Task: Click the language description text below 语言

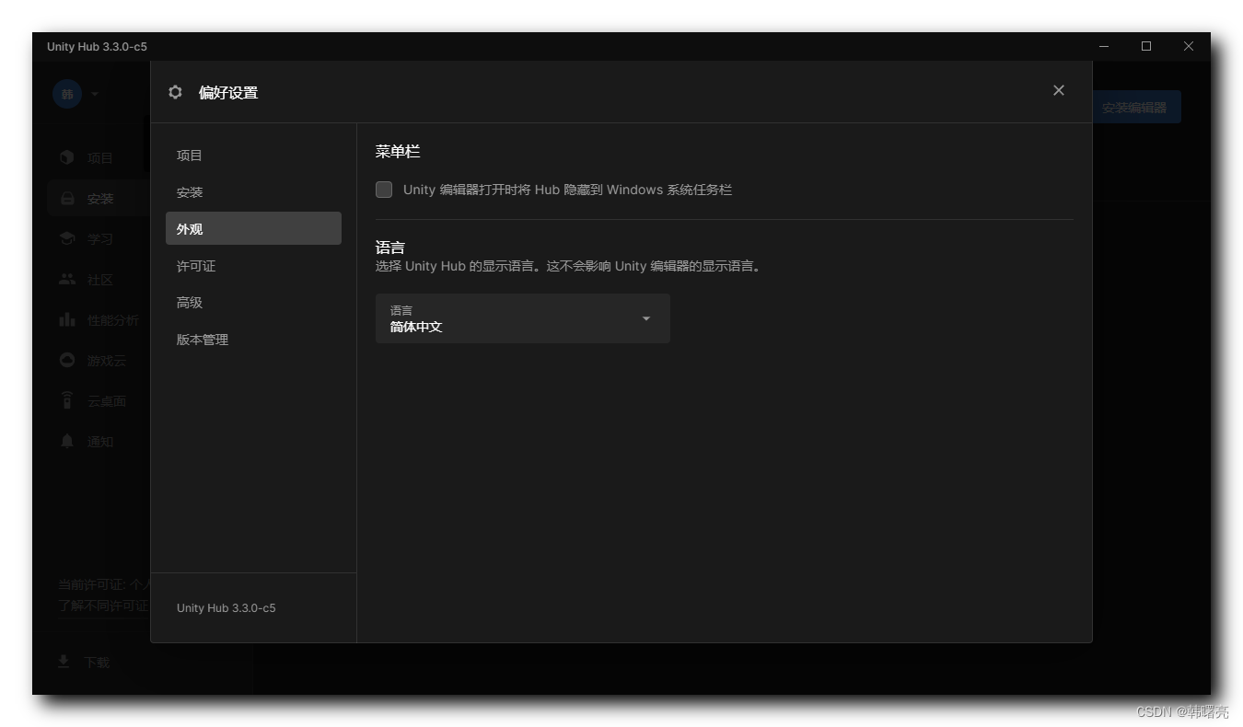Action: point(570,266)
